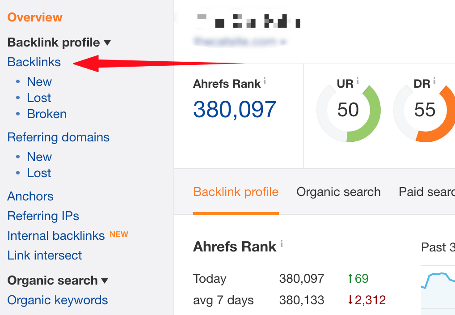Click the UR gauge showing 50
The width and height of the screenshot is (455, 315).
pyautogui.click(x=348, y=111)
